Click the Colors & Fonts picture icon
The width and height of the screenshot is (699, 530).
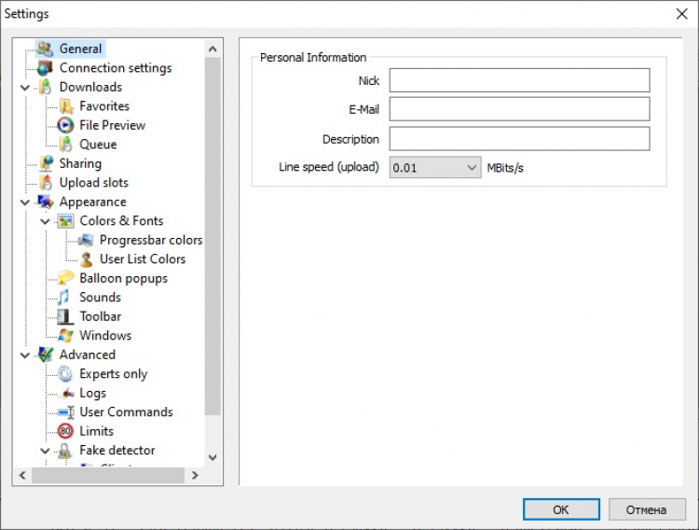point(65,221)
